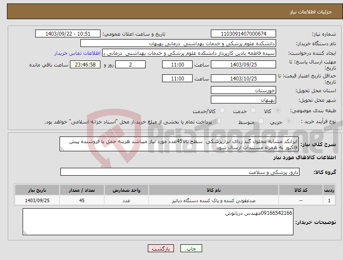This screenshot has height=260, width=343.
Task: Click the اطلاعات کالاهای مورد نیاز section heading
Action: tap(304, 157)
